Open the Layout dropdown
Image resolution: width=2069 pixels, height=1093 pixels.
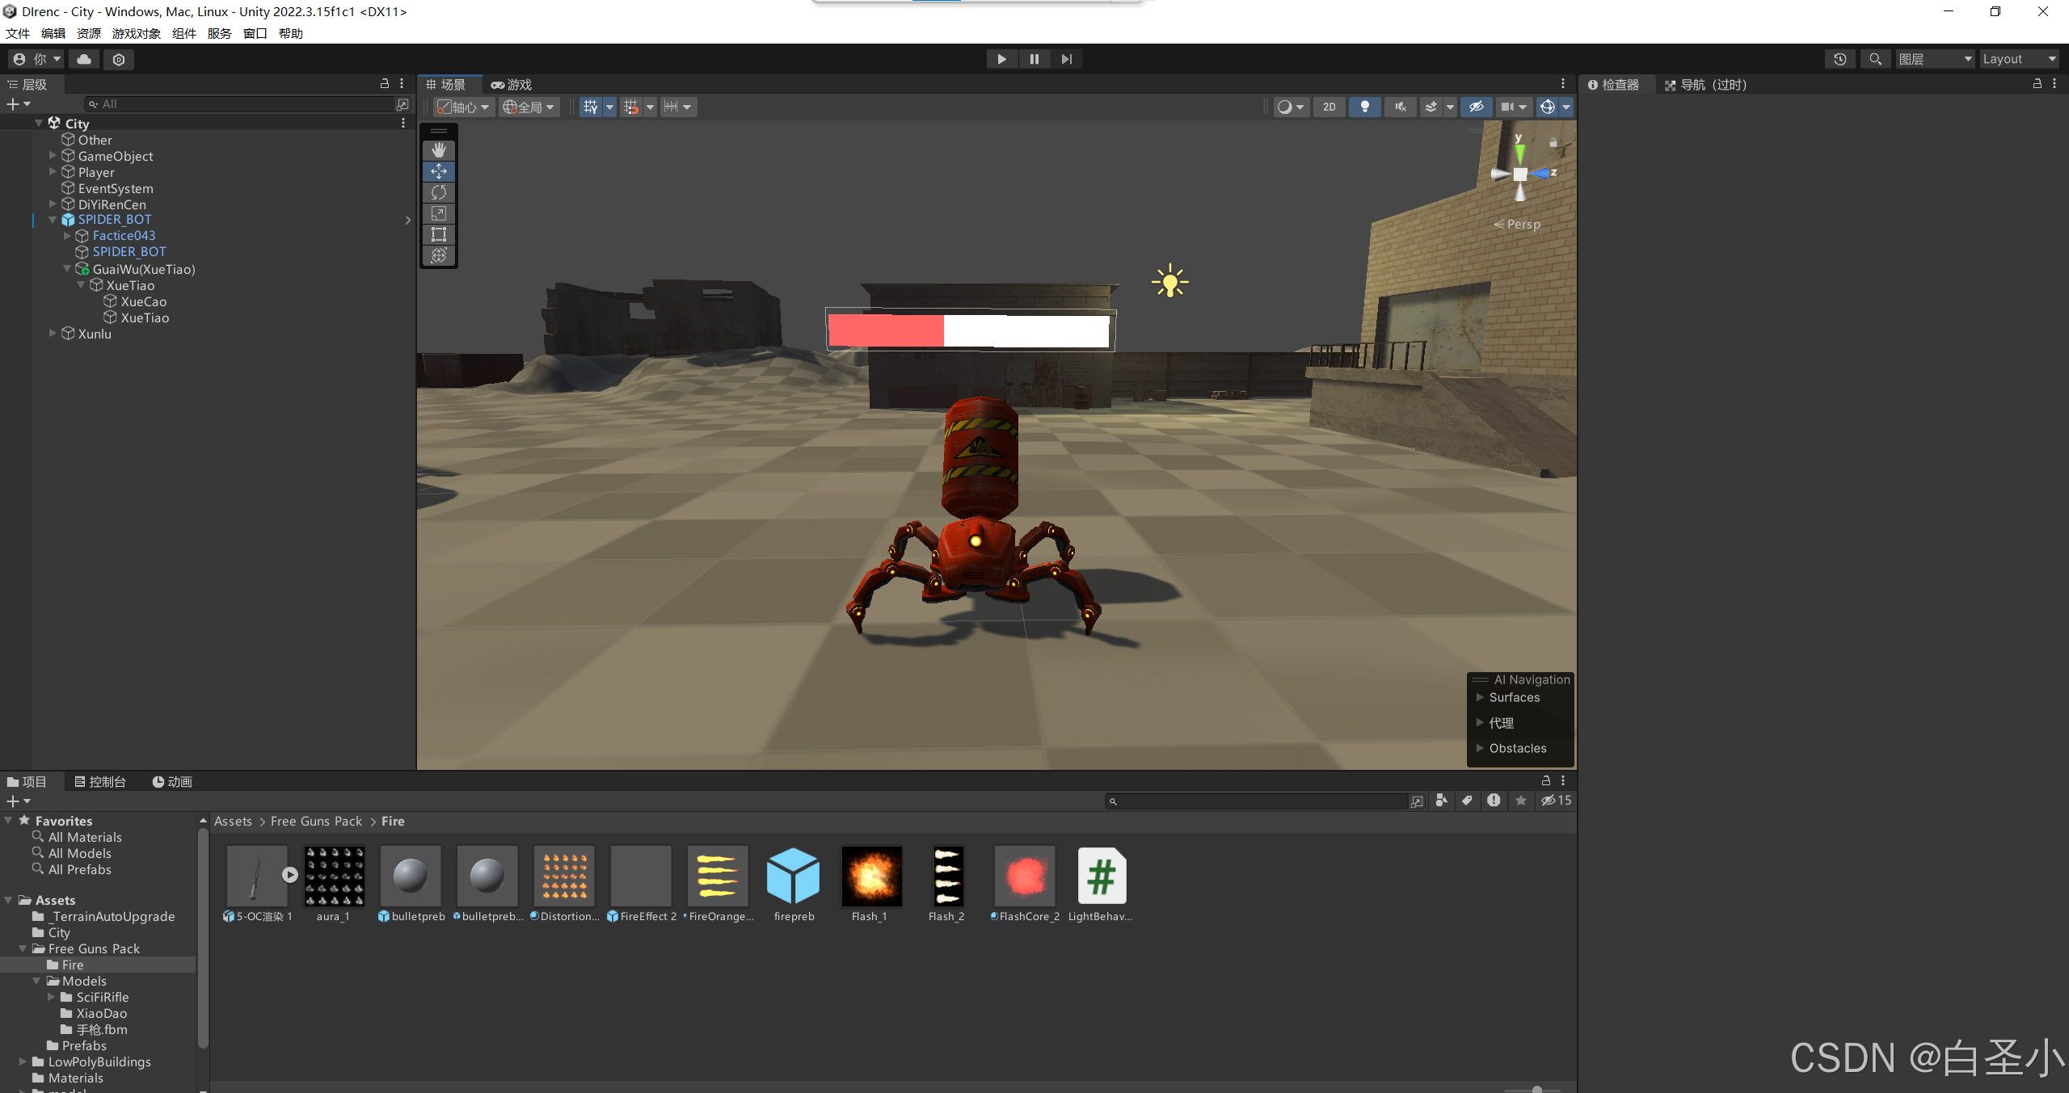click(x=2018, y=59)
